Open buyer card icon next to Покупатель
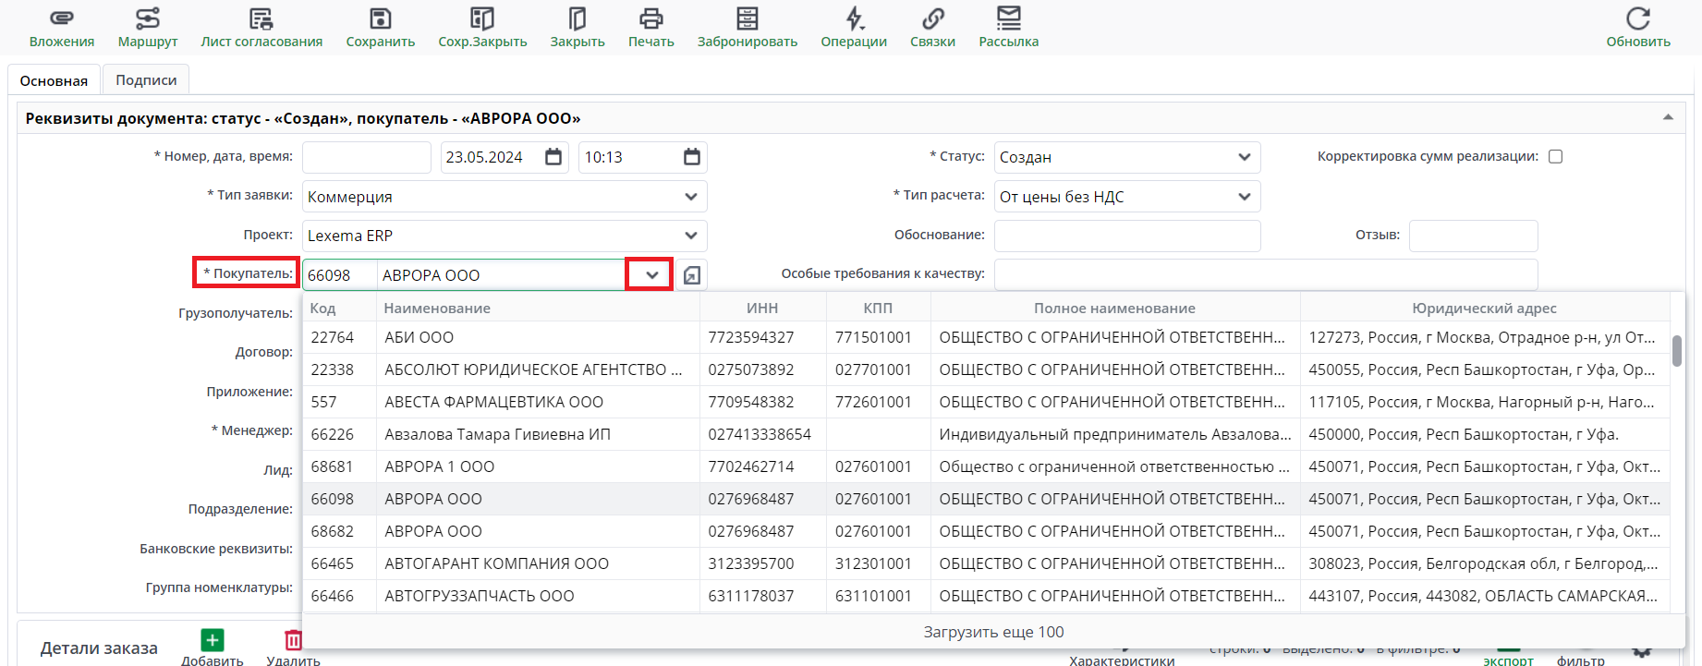1702x666 pixels. [692, 275]
